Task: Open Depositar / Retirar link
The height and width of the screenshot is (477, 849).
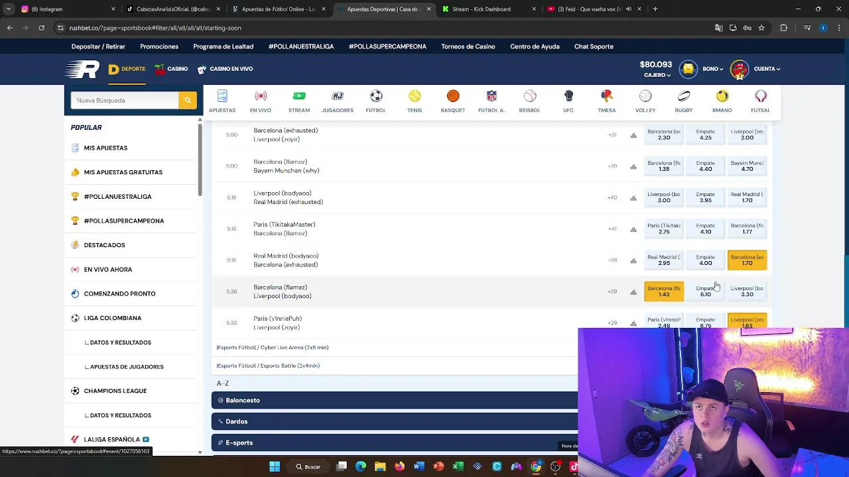Action: coord(98,46)
